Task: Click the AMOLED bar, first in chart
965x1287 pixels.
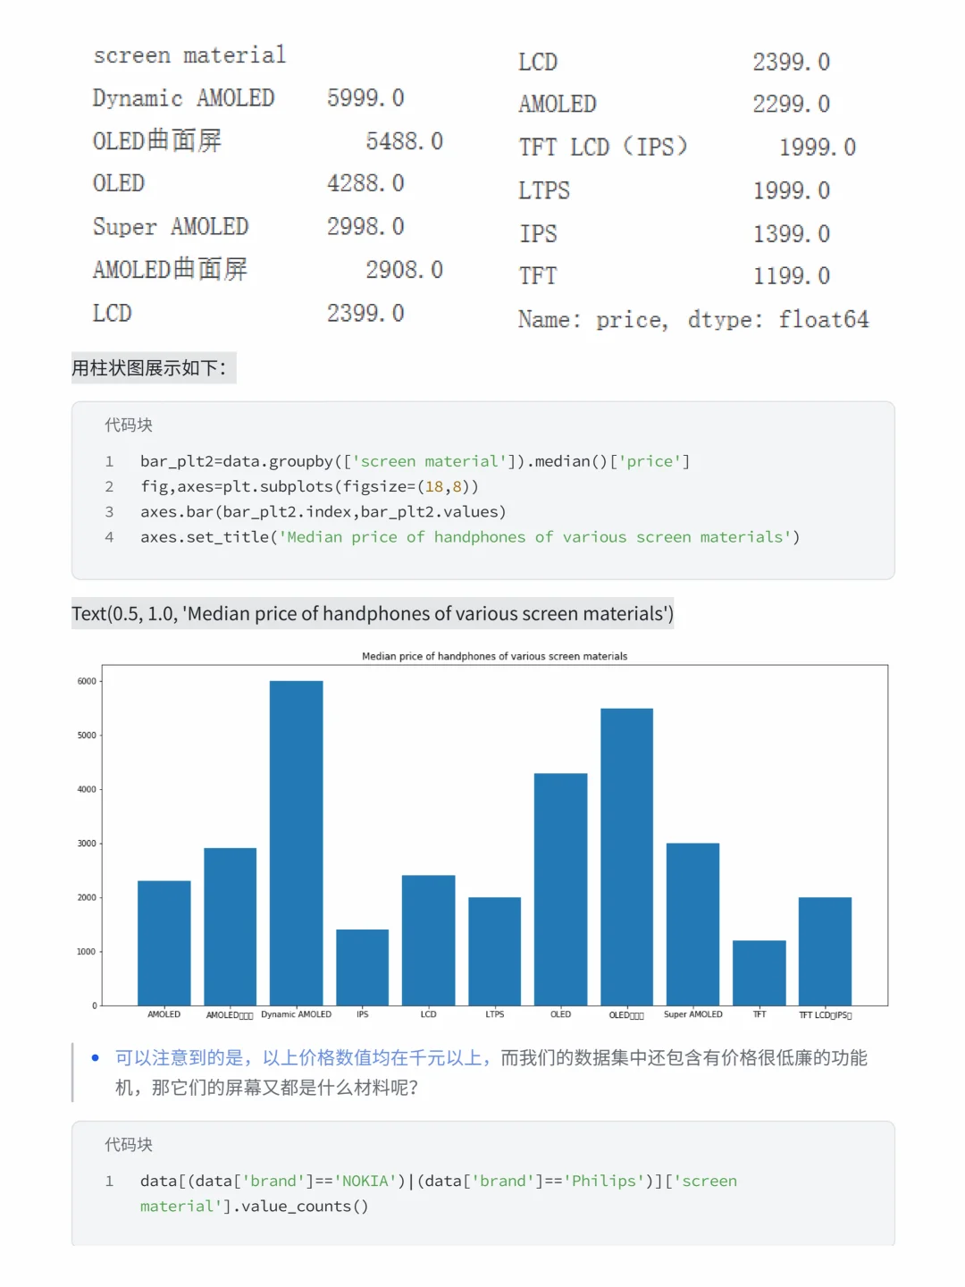Action: tap(164, 943)
